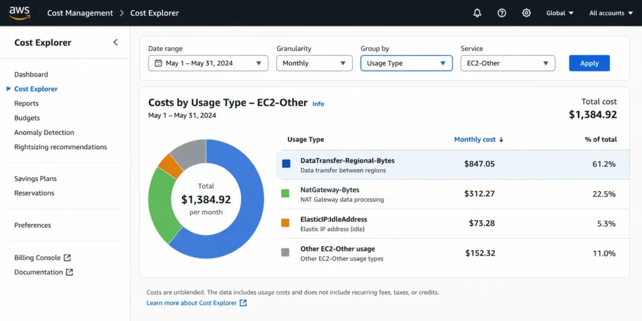Click the blue DataTransfer-Regional-Bytes legend swatch
642x321 pixels.
[286, 164]
